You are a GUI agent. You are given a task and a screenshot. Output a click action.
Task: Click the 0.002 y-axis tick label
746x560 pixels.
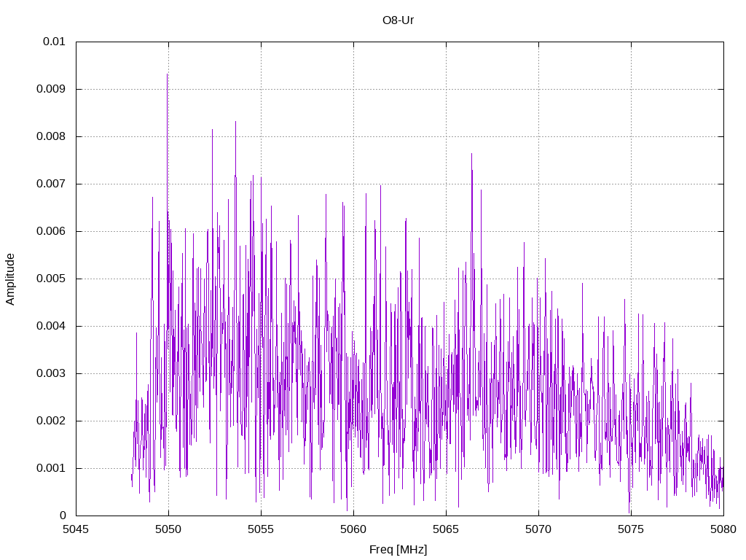point(51,421)
